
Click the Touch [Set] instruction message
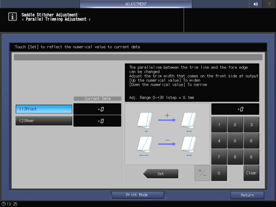tap(77, 47)
